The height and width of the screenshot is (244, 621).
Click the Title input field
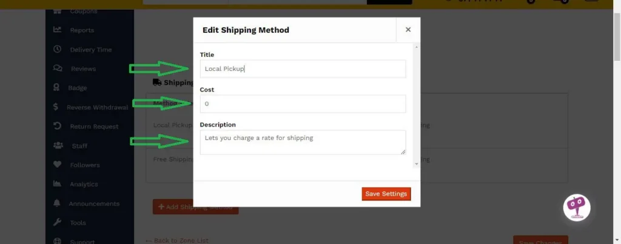point(303,69)
